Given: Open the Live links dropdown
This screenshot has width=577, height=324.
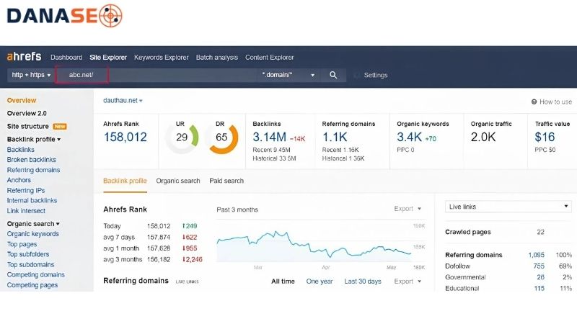Looking at the screenshot, I should point(508,207).
